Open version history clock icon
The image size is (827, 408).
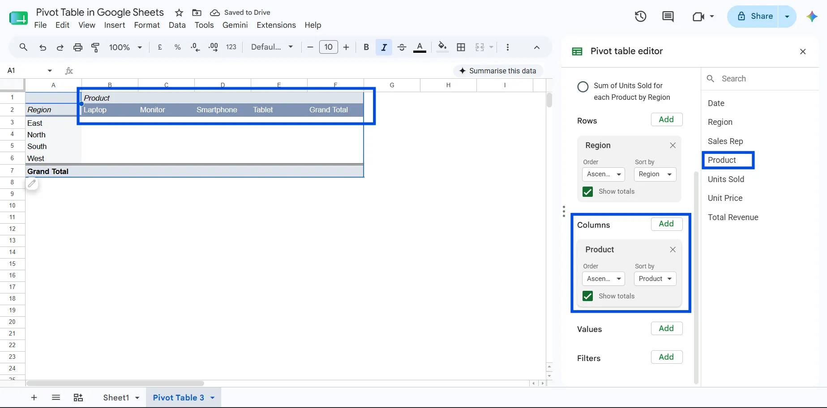[640, 17]
